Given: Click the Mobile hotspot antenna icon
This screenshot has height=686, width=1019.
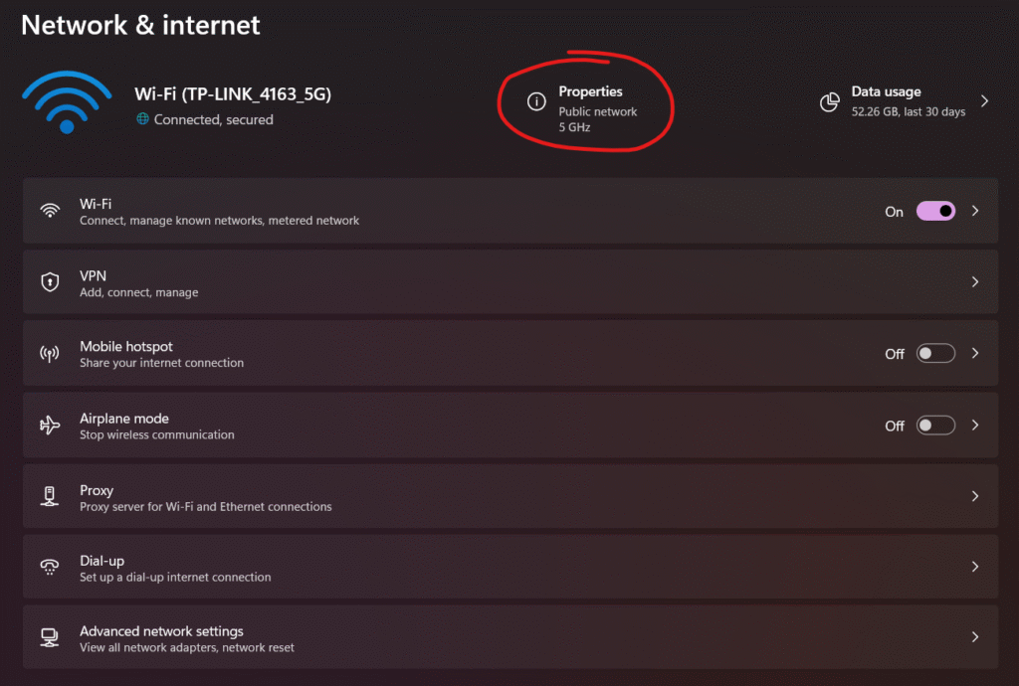Looking at the screenshot, I should click(50, 354).
